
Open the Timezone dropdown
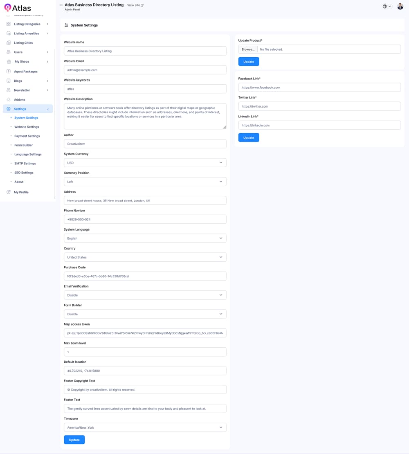(x=145, y=427)
